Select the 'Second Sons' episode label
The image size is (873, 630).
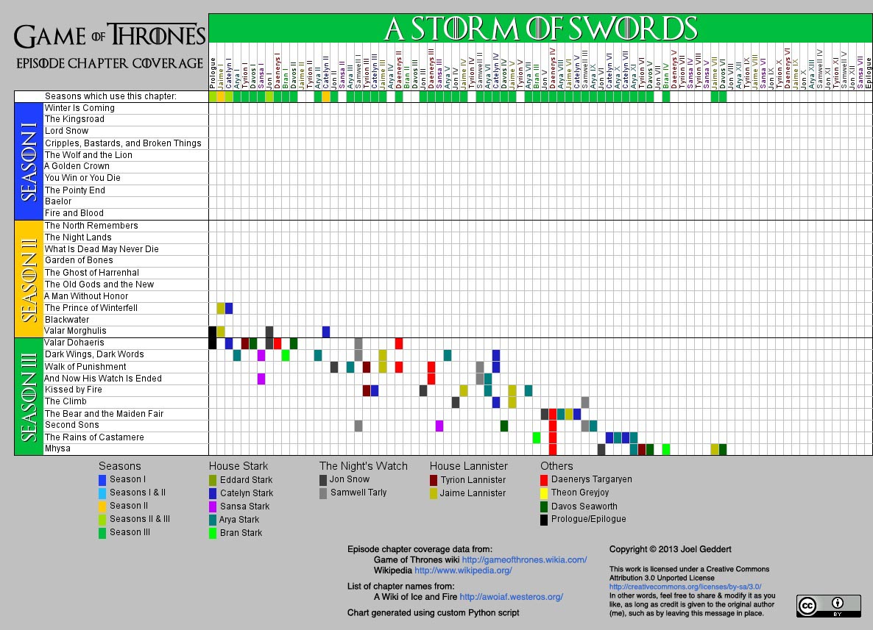(x=72, y=425)
